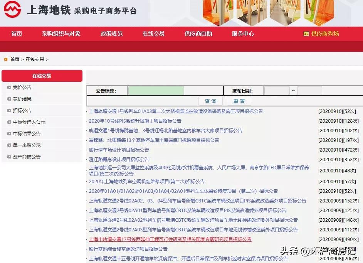Click the envelope icon beside 供应商秀场
Viewport: 363px width, 263px height.
coord(306,34)
